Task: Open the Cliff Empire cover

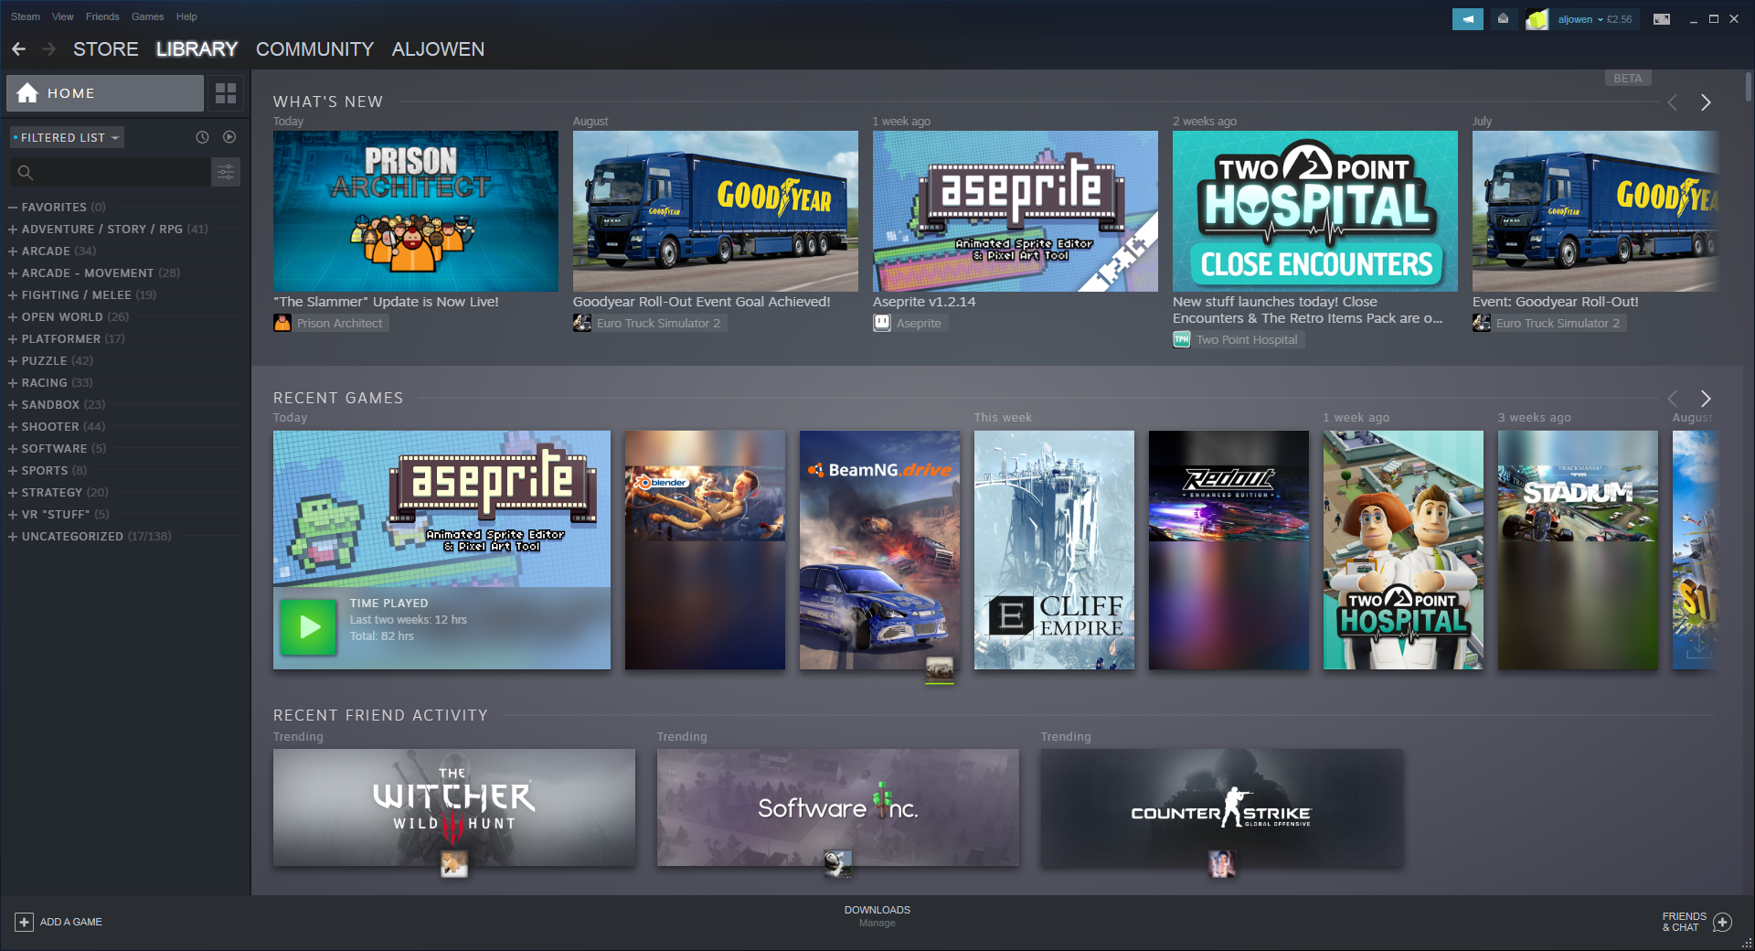Action: 1054,550
